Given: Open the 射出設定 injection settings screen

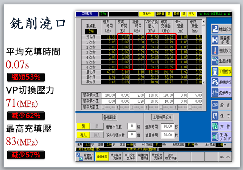Looking at the screenshot, I should point(221,29).
